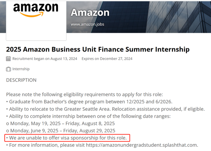Click the DESCRIPTION section heading
The image size is (211, 151).
tap(21, 80)
